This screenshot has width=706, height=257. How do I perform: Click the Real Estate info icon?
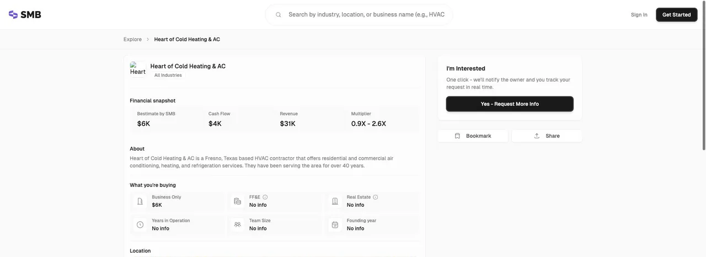pos(376,197)
